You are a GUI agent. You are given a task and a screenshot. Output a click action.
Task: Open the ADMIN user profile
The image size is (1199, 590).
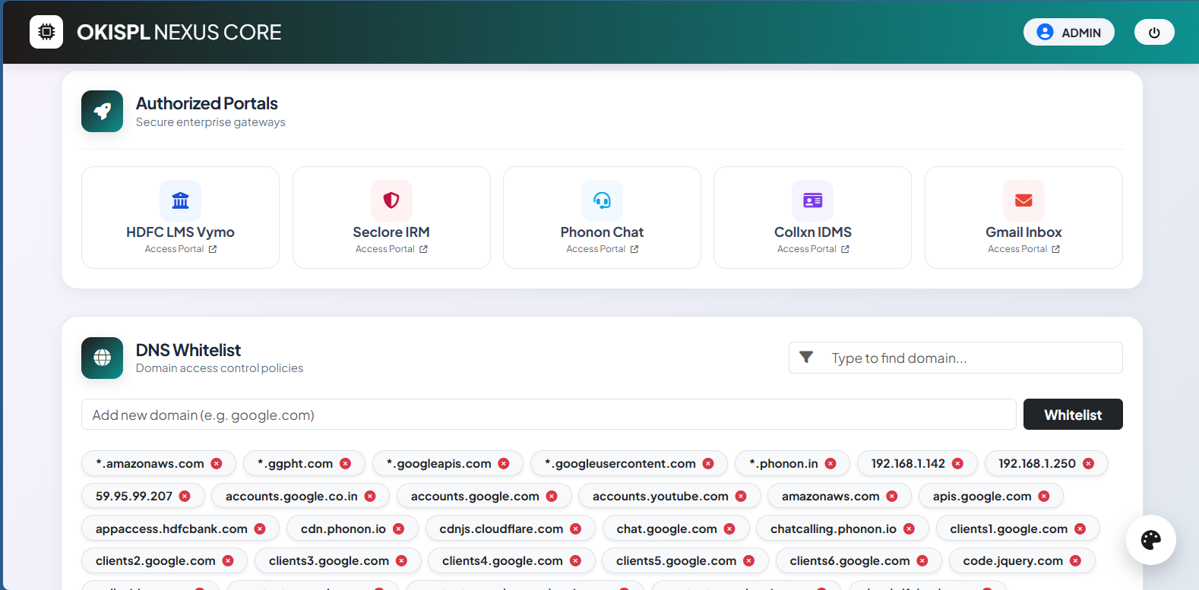pyautogui.click(x=1068, y=32)
